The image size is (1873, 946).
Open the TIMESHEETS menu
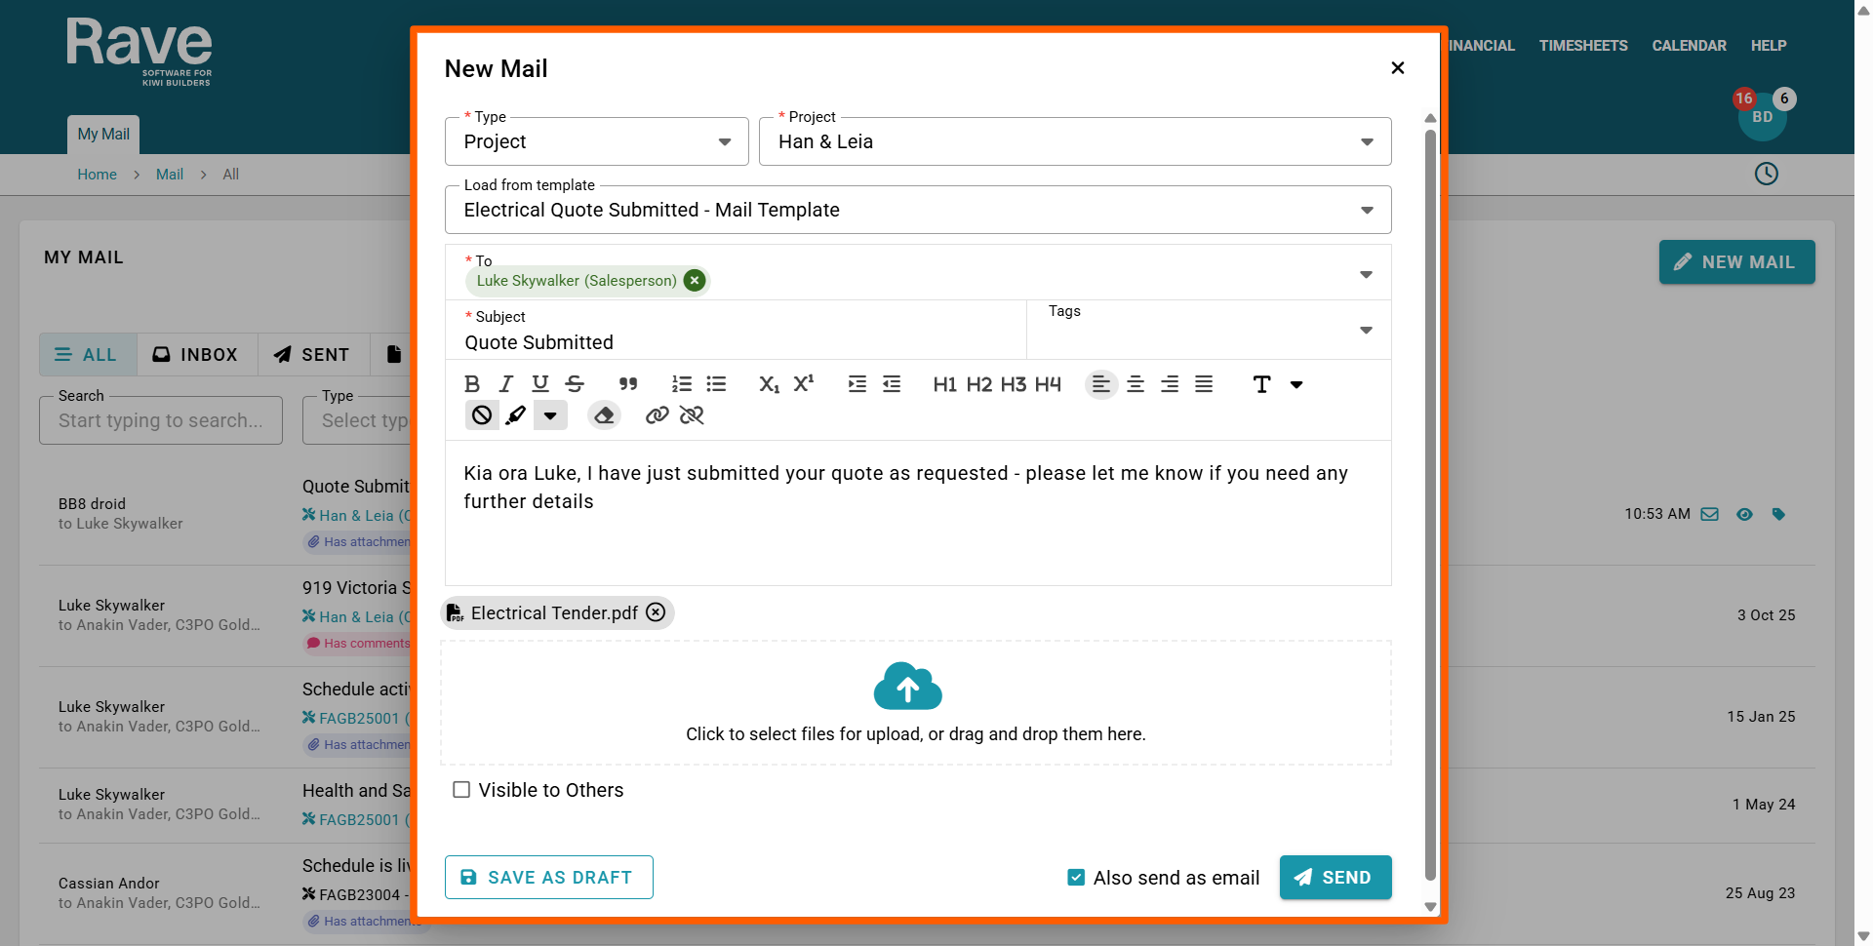(x=1583, y=46)
